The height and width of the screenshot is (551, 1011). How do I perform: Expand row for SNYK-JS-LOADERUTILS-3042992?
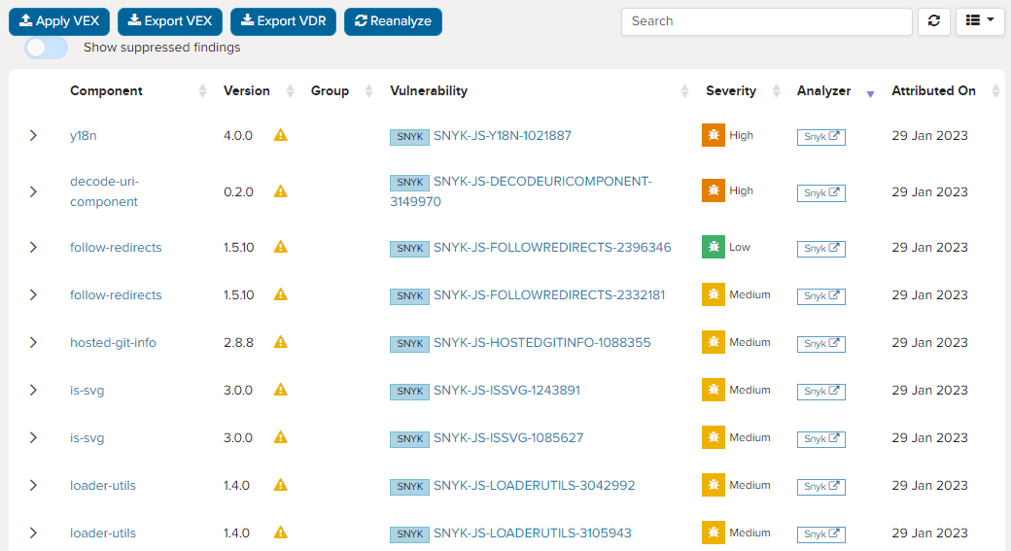[x=33, y=486]
